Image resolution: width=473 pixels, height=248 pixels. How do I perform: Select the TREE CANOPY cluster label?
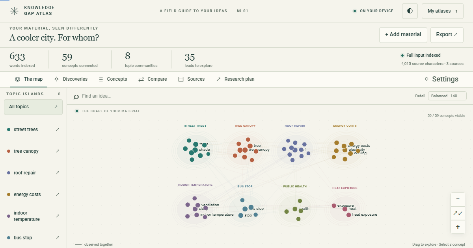pos(245,126)
